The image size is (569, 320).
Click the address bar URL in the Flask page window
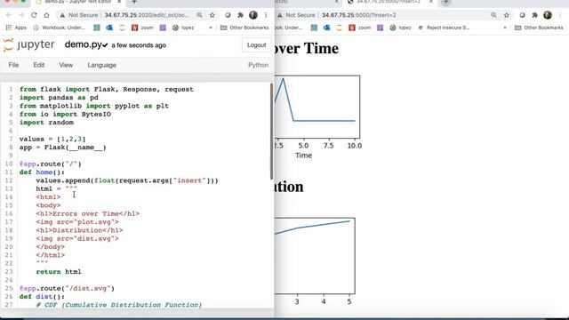(359, 15)
